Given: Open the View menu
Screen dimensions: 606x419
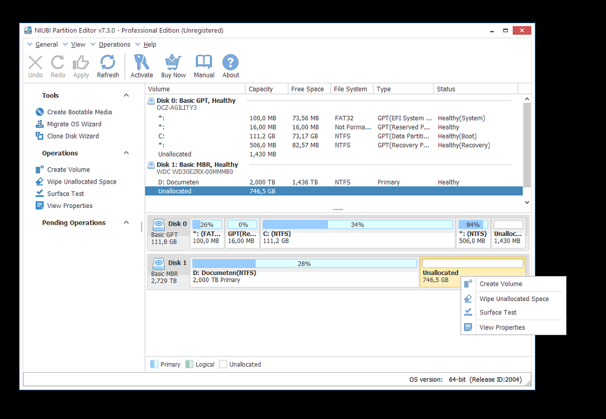Looking at the screenshot, I should (78, 44).
